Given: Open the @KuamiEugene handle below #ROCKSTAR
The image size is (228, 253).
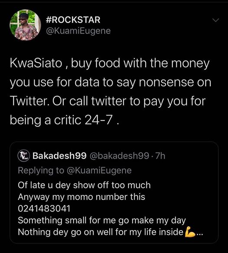Looking at the screenshot, I should point(78,31).
